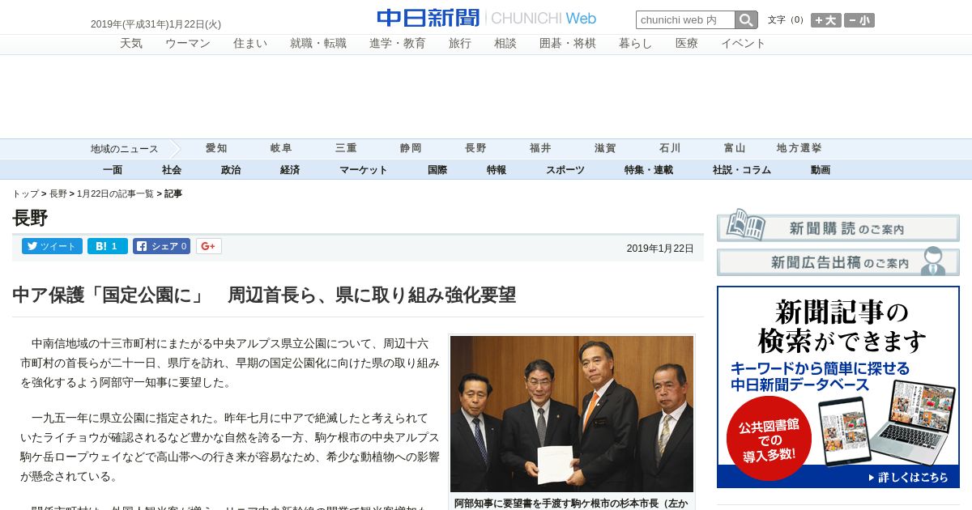972x510 pixels.
Task: Open the 旅行 section
Action: pos(460,44)
